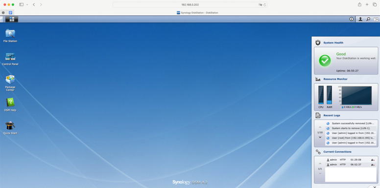Click the '1/10' log page indicator
The width and height of the screenshot is (380, 188).
320,132
